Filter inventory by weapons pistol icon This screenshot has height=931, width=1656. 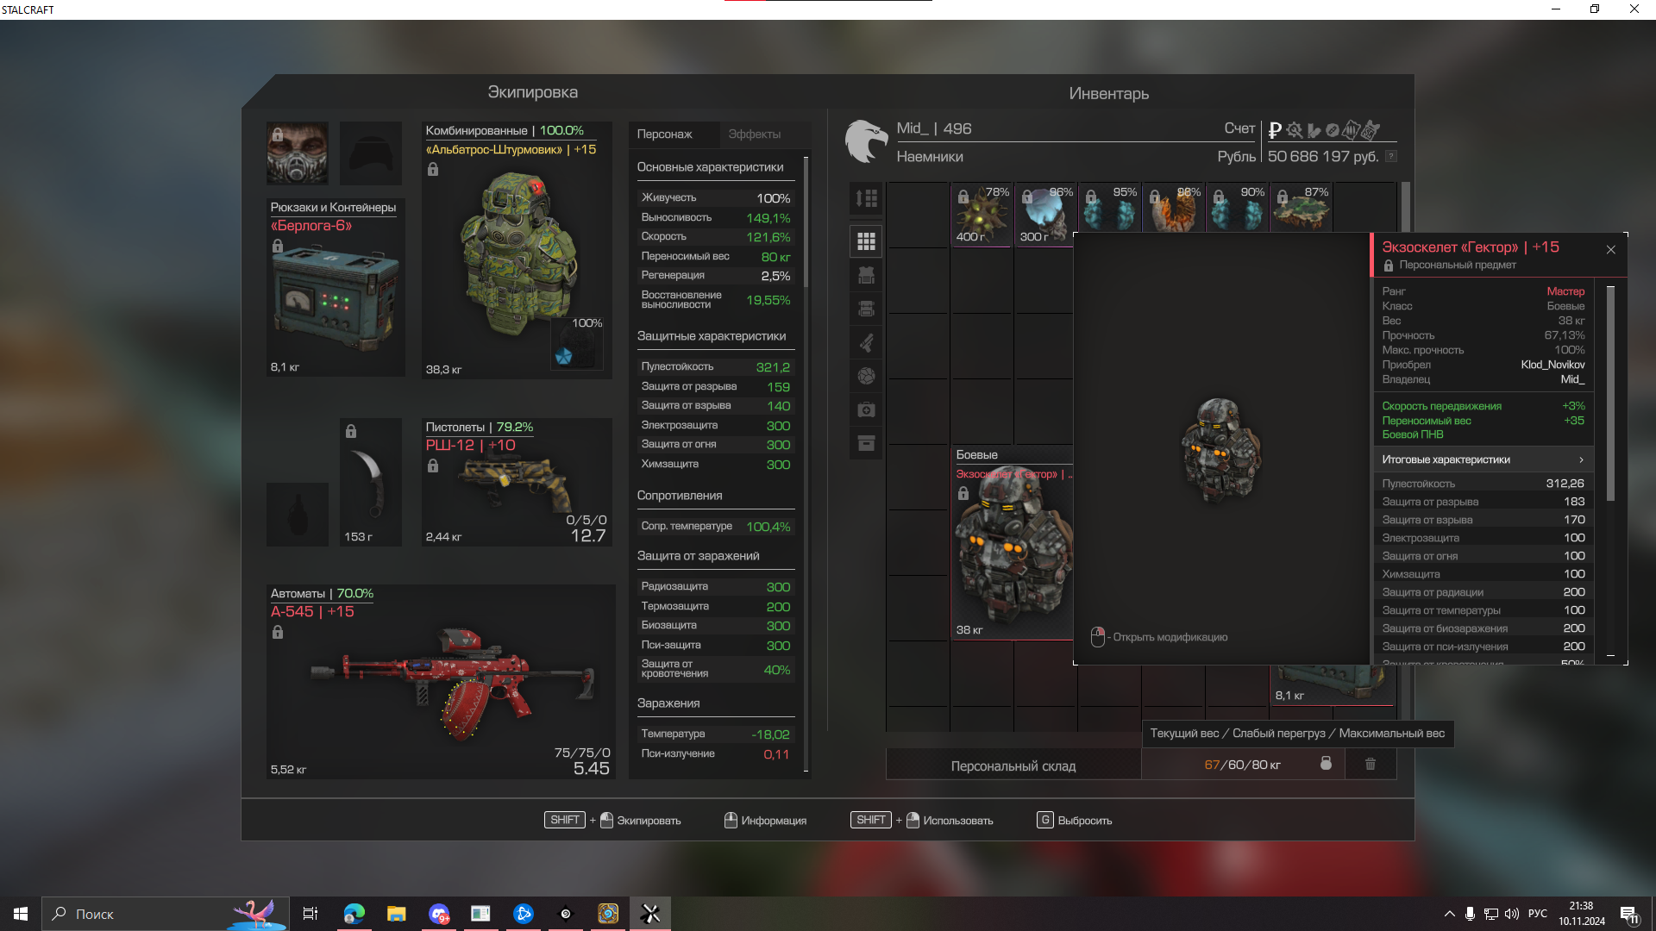click(866, 342)
